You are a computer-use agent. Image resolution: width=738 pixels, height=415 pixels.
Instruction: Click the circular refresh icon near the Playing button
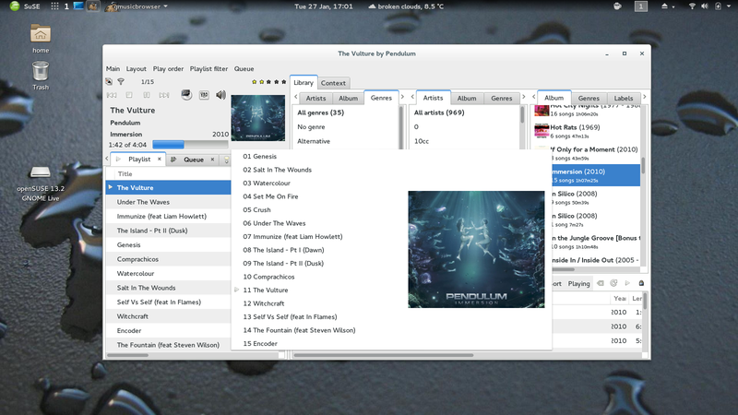[x=613, y=283]
